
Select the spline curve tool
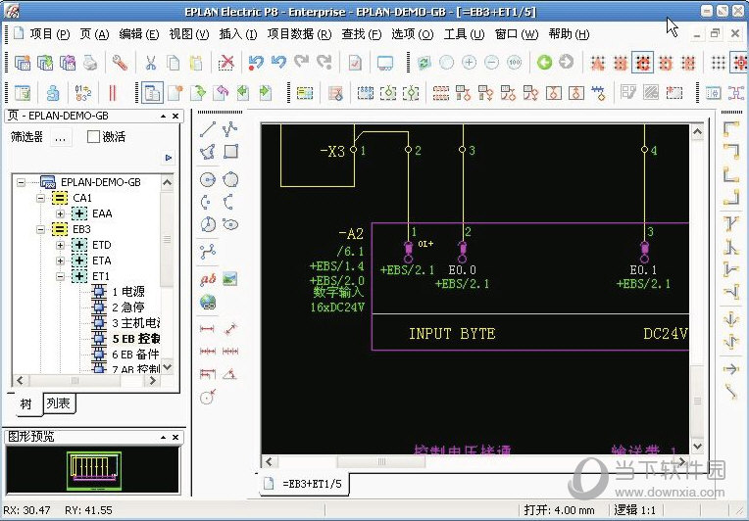[208, 252]
